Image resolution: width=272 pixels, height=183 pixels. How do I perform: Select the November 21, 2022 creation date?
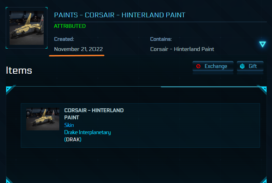click(78, 49)
